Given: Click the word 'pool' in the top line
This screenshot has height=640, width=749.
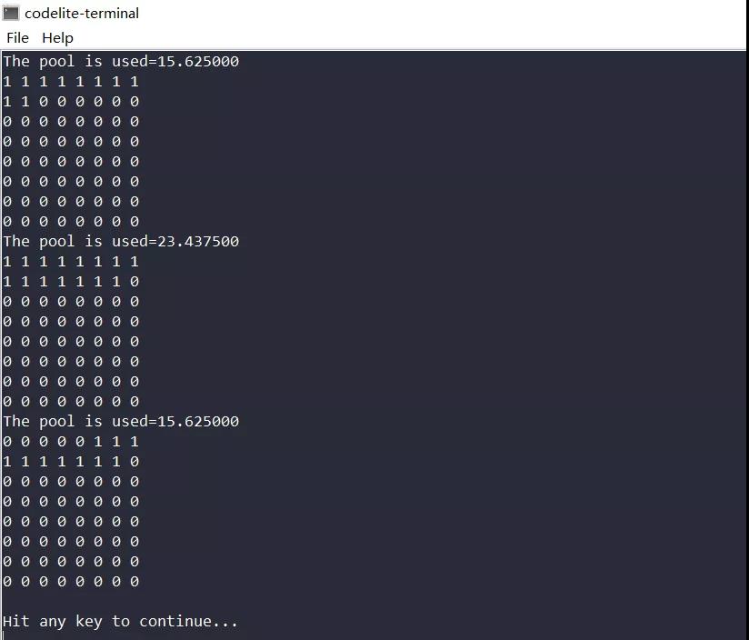Looking at the screenshot, I should [57, 62].
